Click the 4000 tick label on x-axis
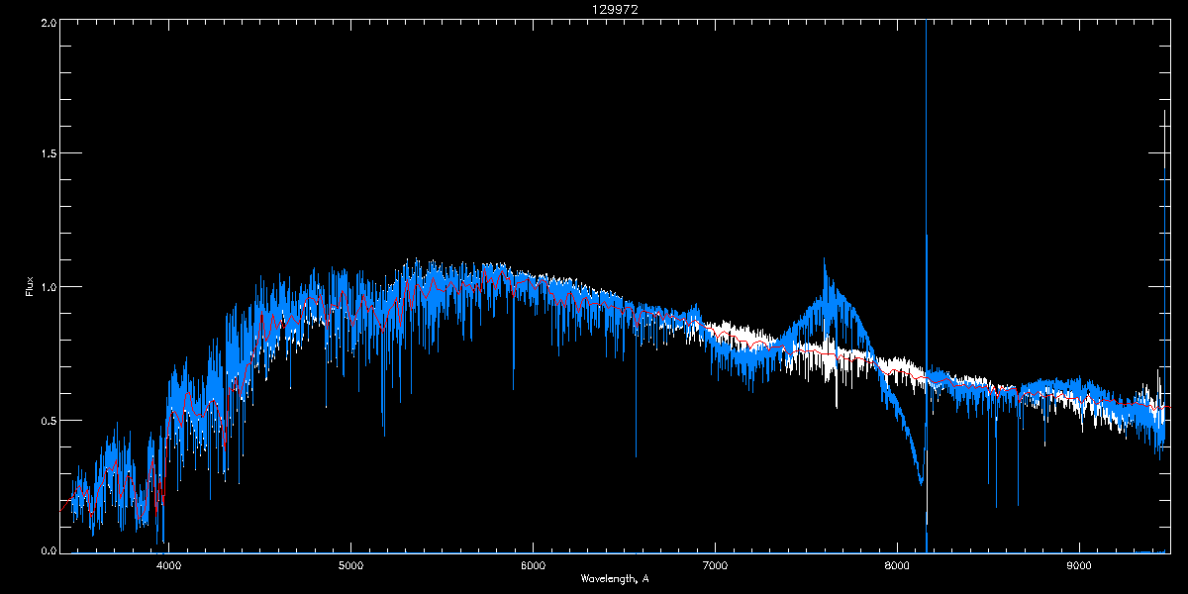The height and width of the screenshot is (594, 1188). [168, 566]
